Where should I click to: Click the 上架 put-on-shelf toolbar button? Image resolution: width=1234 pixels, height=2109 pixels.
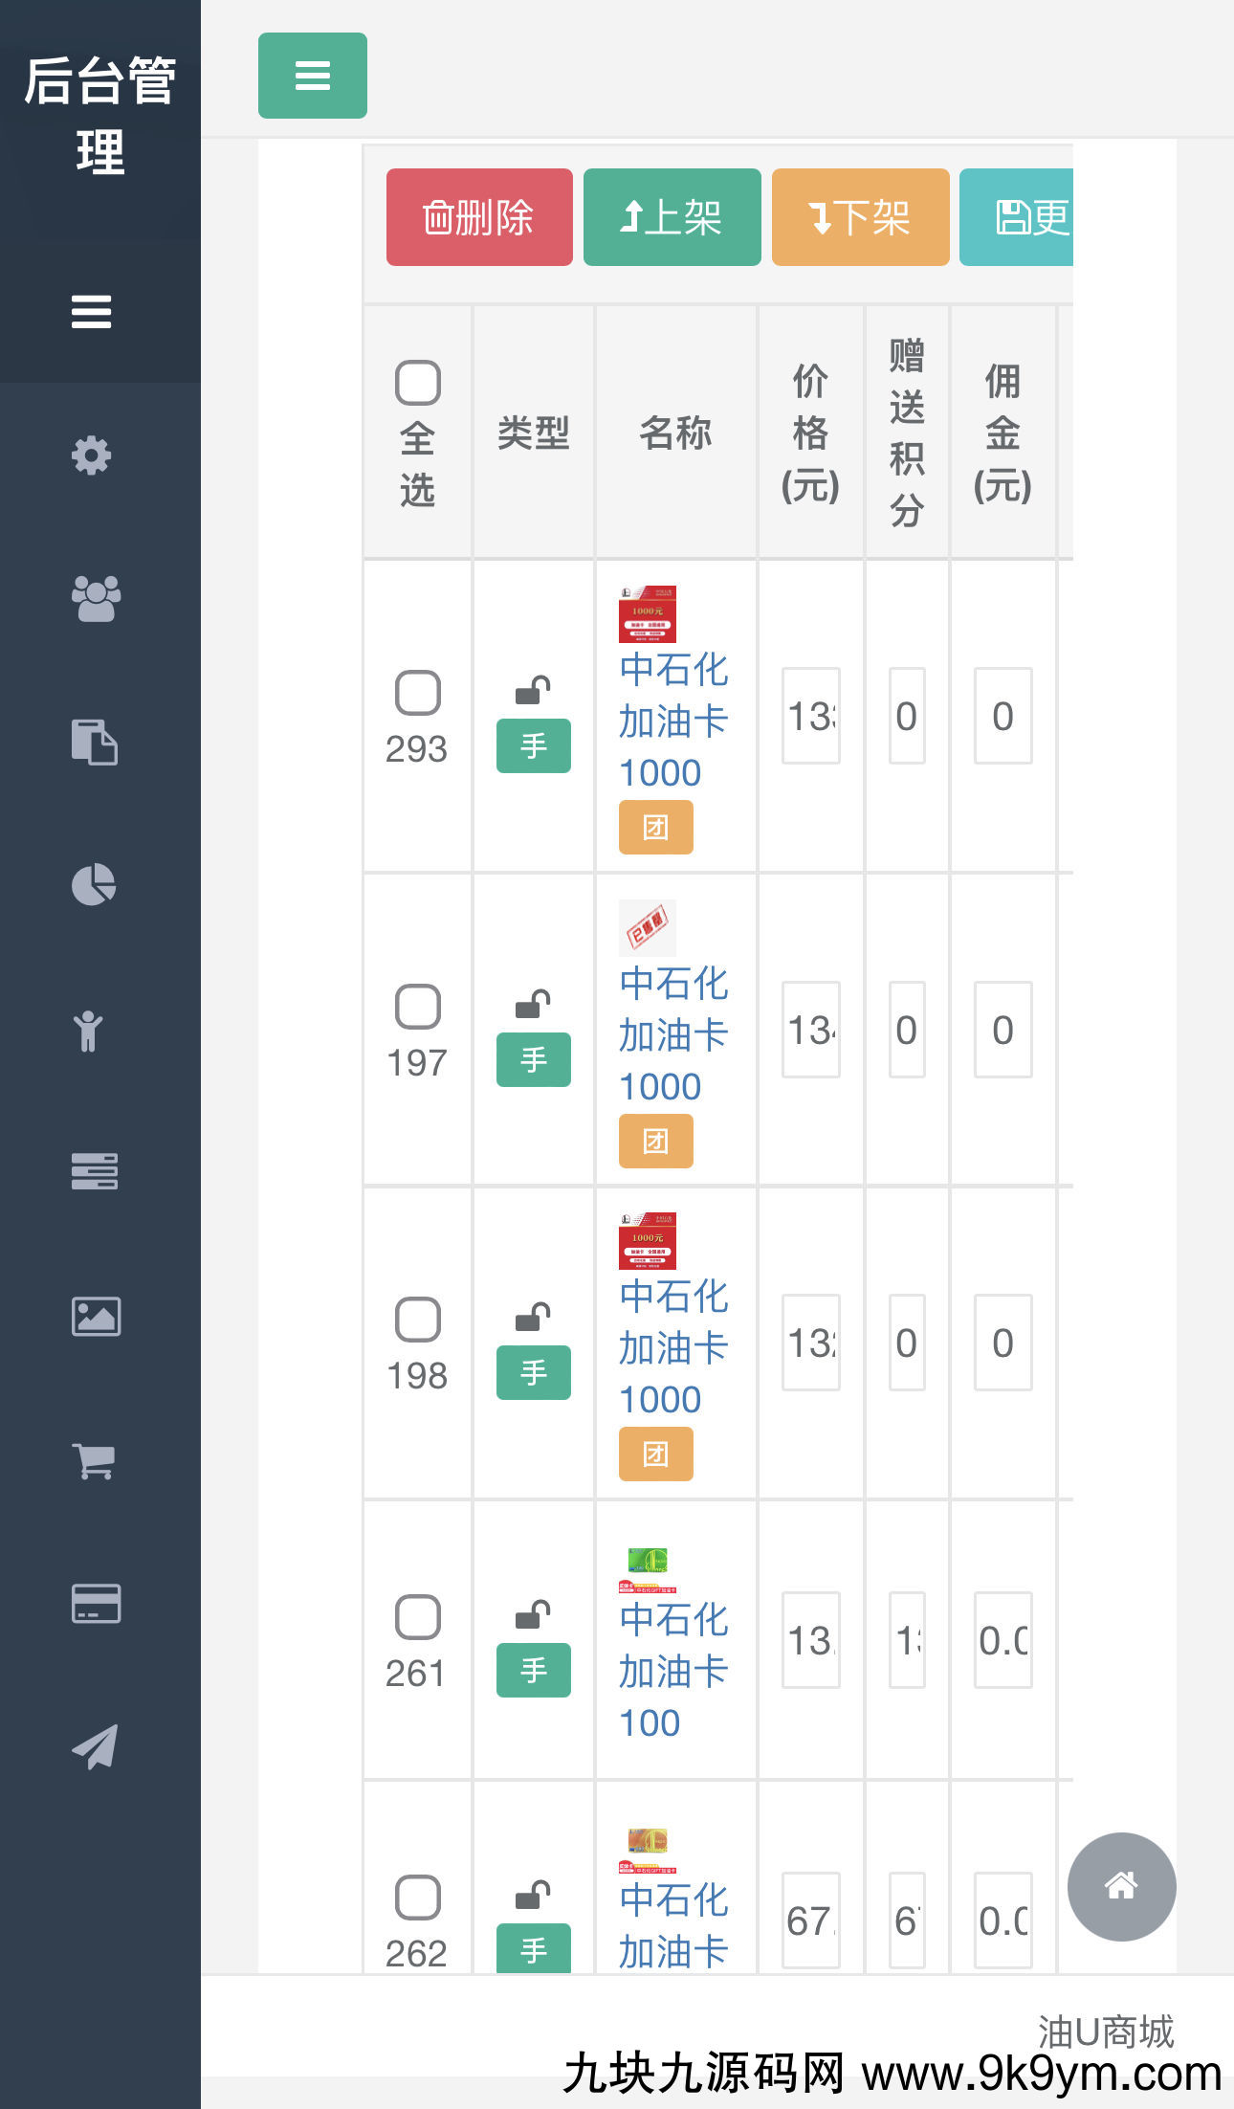pos(671,217)
